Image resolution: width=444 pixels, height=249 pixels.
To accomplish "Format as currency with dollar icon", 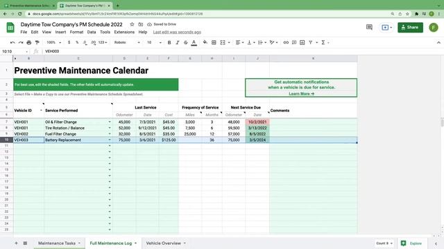I will click(69, 42).
